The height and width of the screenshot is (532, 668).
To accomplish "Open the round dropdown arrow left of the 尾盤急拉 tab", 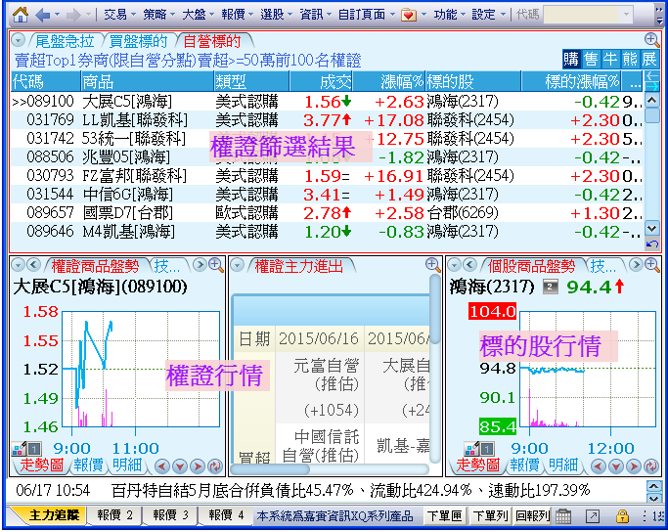I will pyautogui.click(x=19, y=40).
